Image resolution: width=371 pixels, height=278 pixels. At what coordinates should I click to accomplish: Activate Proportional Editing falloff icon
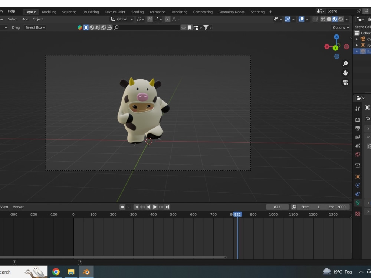(174, 19)
